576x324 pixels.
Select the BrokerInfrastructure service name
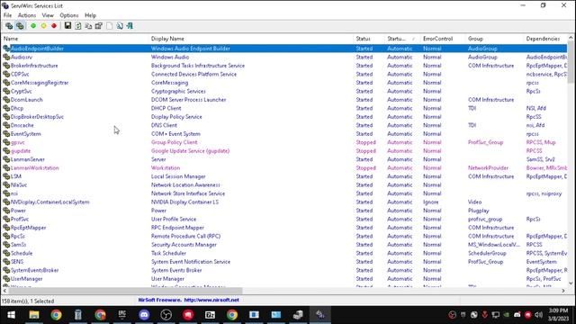(x=34, y=66)
